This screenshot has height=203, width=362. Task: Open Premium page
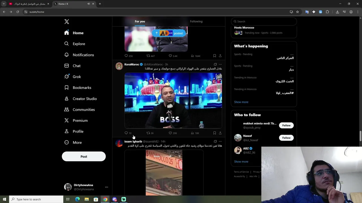(76, 120)
